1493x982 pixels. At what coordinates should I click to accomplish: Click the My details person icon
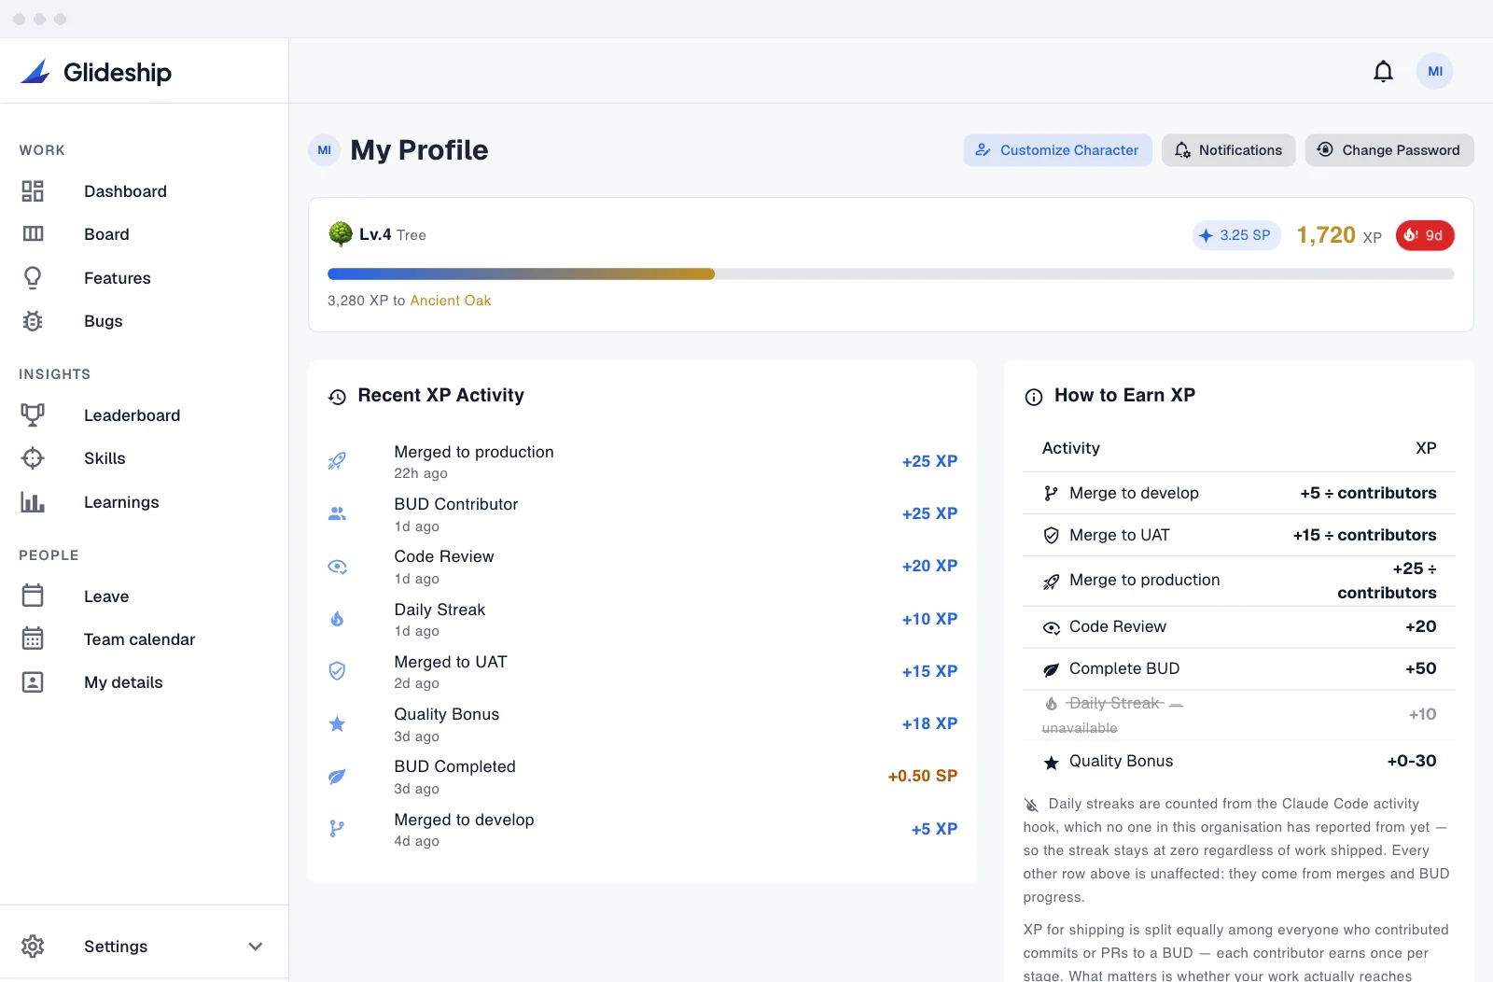point(33,682)
